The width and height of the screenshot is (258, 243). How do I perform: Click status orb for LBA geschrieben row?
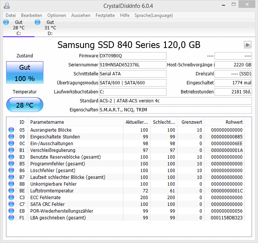[11, 217]
